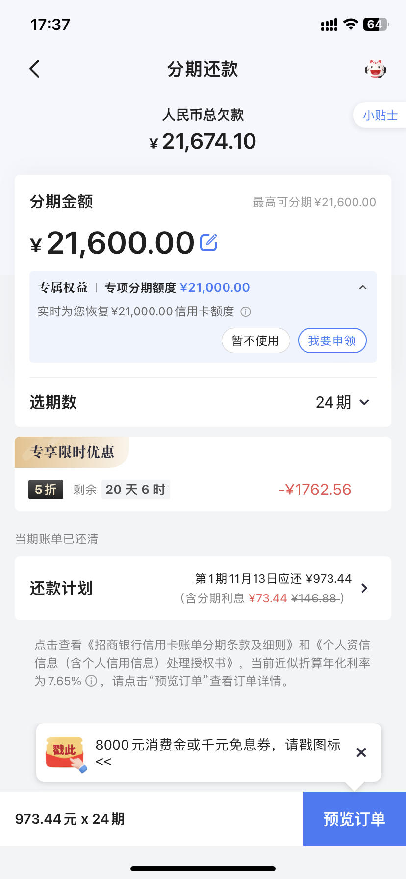
Task: Tap 预览订单 to preview the order
Action: 354,819
